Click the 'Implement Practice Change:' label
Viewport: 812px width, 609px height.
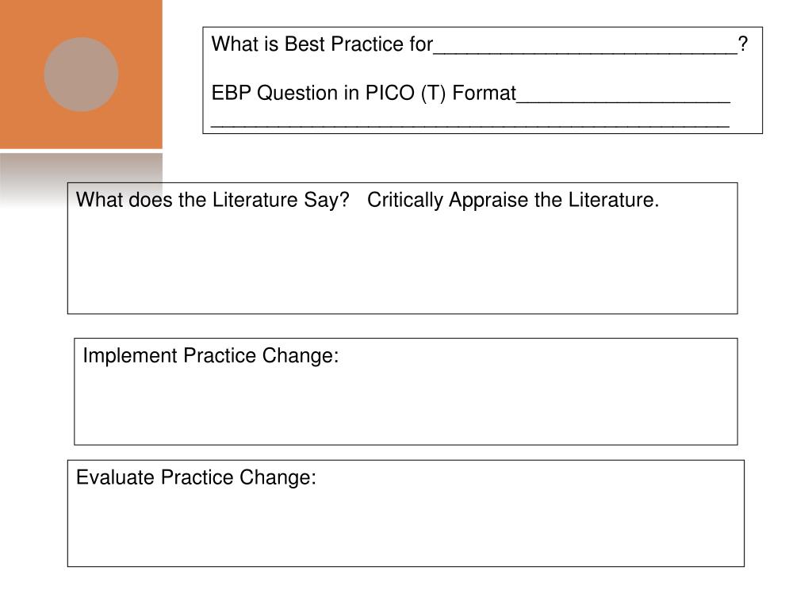(211, 356)
